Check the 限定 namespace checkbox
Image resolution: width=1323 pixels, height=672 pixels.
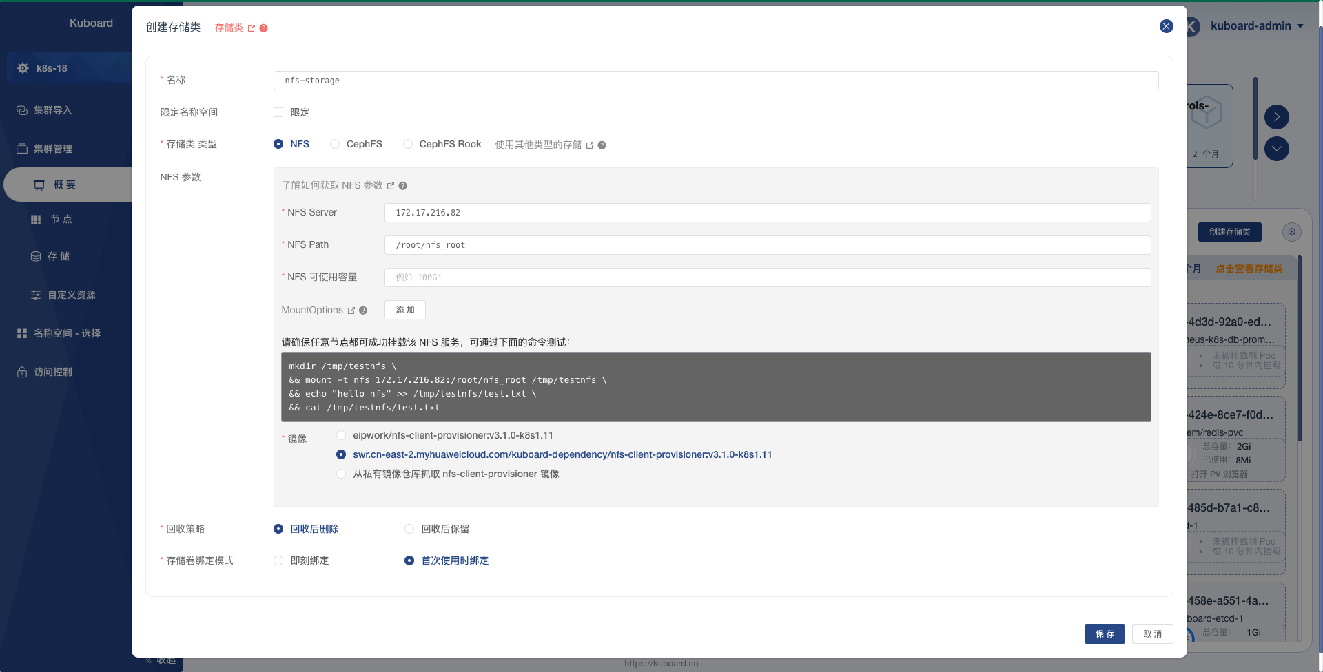tap(278, 112)
